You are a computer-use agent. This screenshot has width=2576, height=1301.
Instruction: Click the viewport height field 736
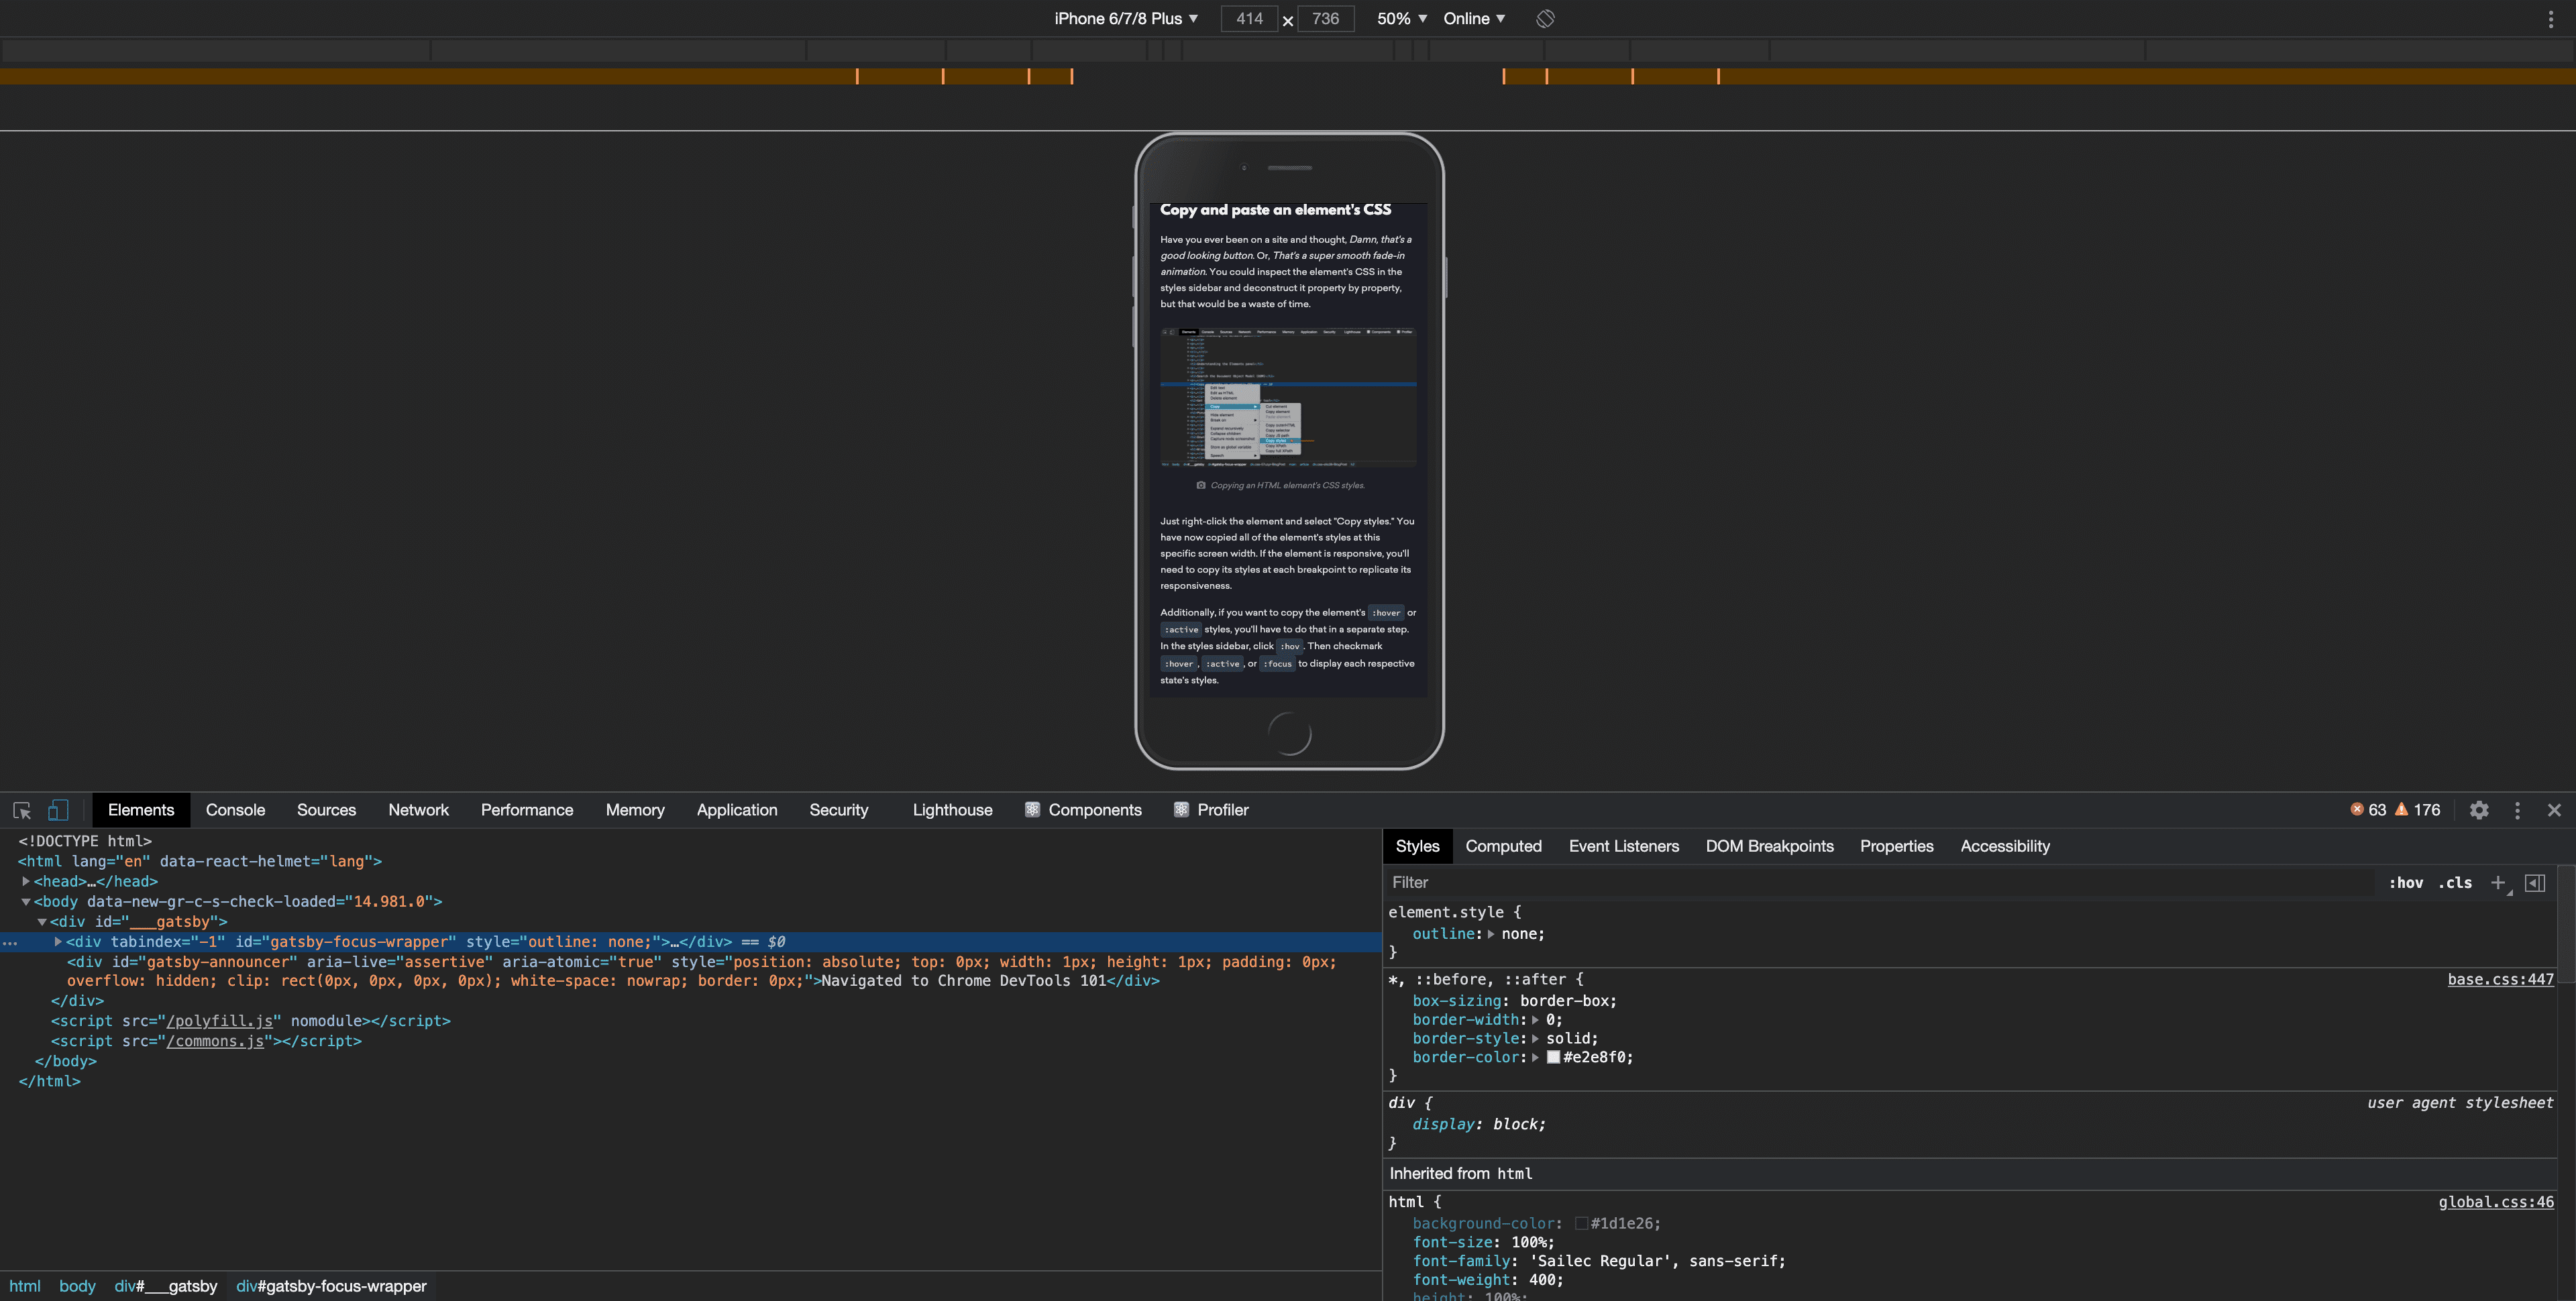pos(1325,18)
